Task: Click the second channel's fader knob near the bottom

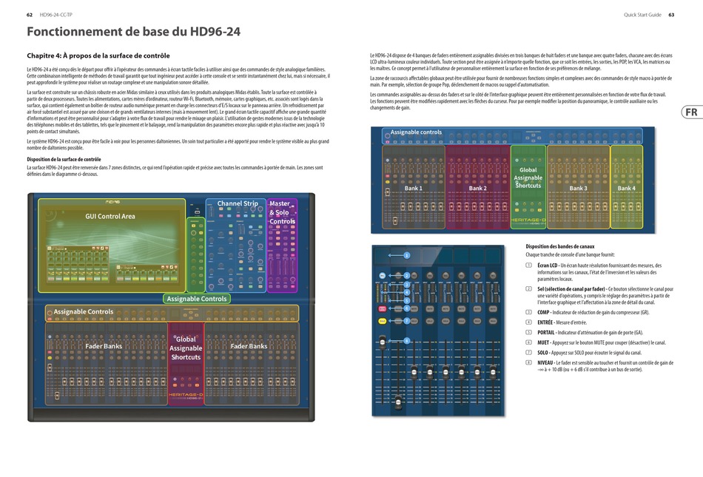Action: [x=398, y=404]
